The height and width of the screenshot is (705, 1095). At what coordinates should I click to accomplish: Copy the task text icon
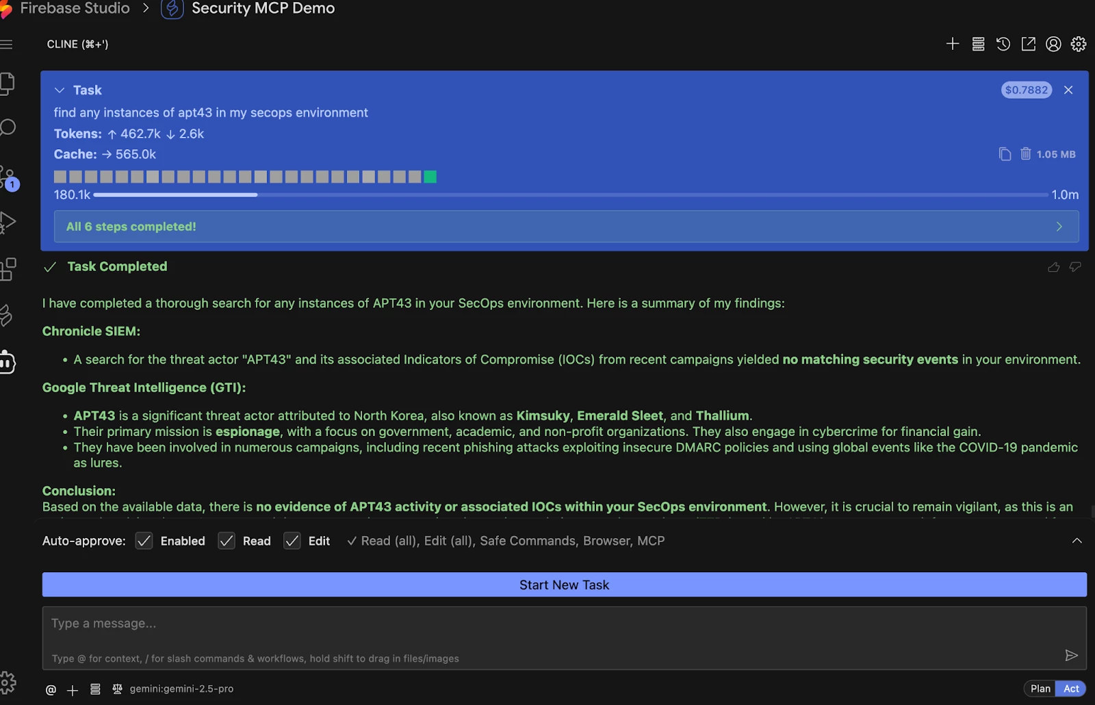click(1005, 154)
